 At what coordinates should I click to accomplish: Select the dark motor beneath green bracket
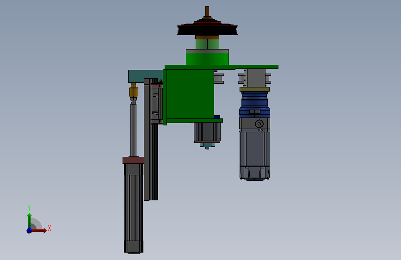[x=207, y=132]
